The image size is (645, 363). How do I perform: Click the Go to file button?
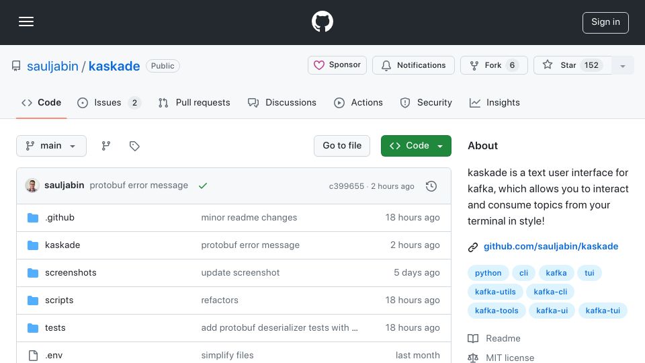(x=342, y=146)
